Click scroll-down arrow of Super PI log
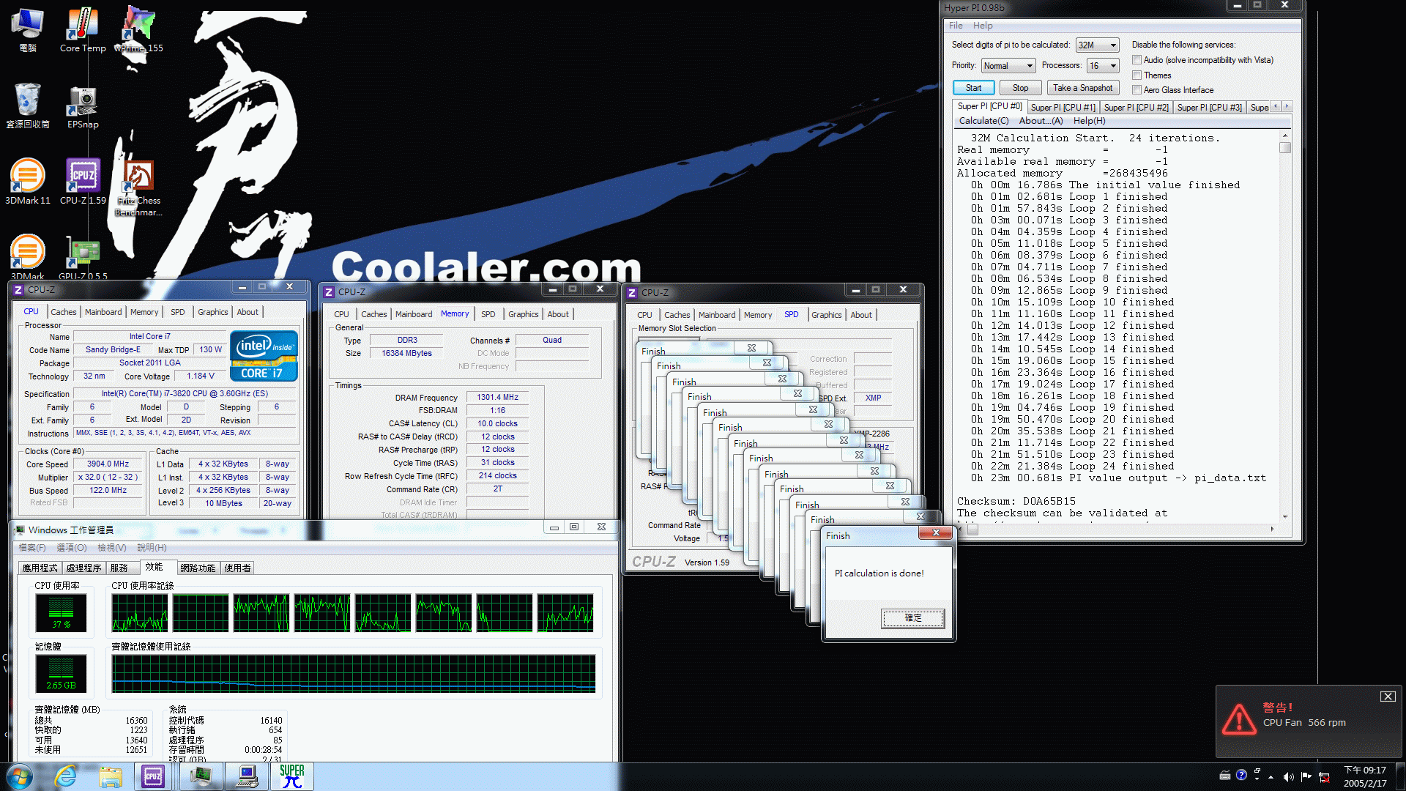Screen dimensions: 1406x791 1284,517
